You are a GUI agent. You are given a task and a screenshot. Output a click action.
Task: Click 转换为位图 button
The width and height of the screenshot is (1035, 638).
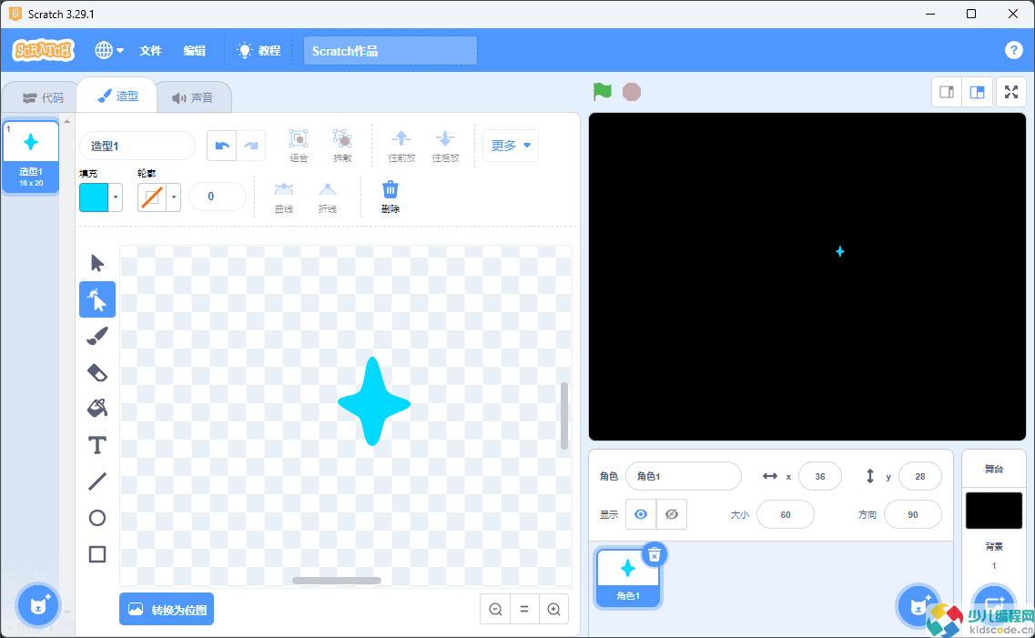167,609
